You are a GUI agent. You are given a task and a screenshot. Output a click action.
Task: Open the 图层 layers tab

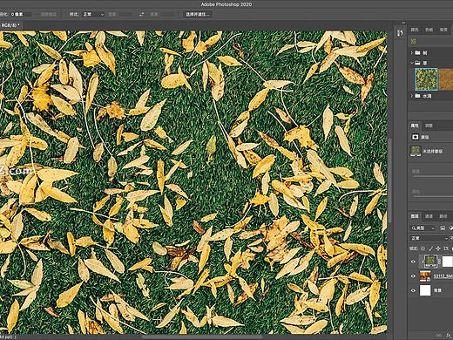[415, 216]
